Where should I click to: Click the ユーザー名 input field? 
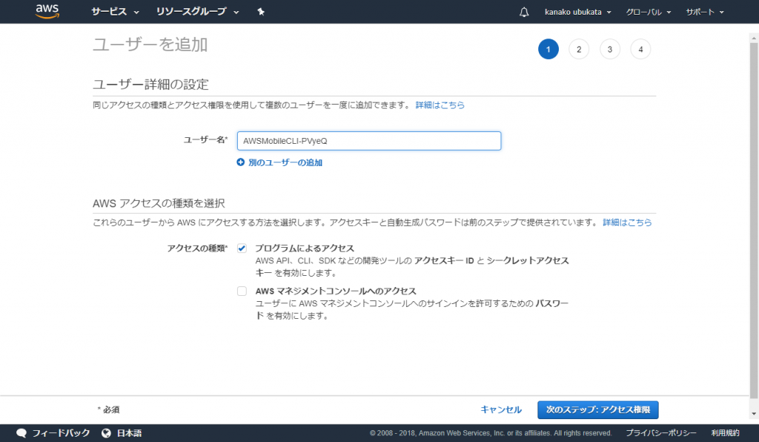pos(369,141)
